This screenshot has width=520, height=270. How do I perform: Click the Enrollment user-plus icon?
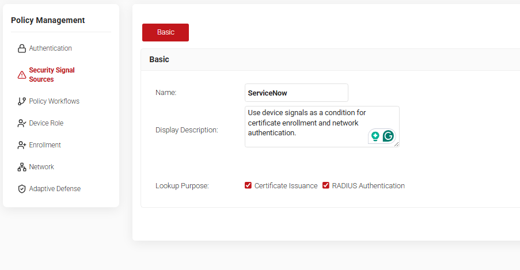click(x=22, y=145)
